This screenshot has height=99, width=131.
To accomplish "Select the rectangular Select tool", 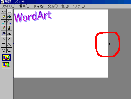I will tap(9, 11).
